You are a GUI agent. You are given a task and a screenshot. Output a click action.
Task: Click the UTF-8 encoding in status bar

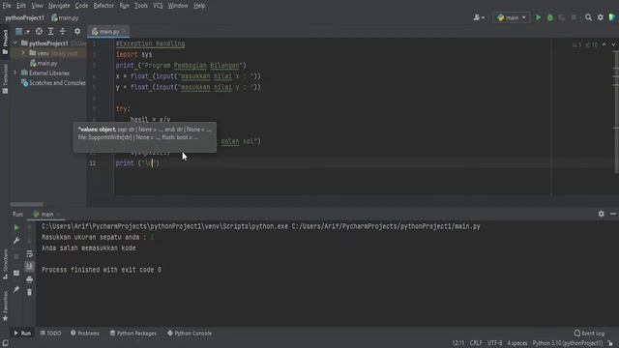(494, 343)
